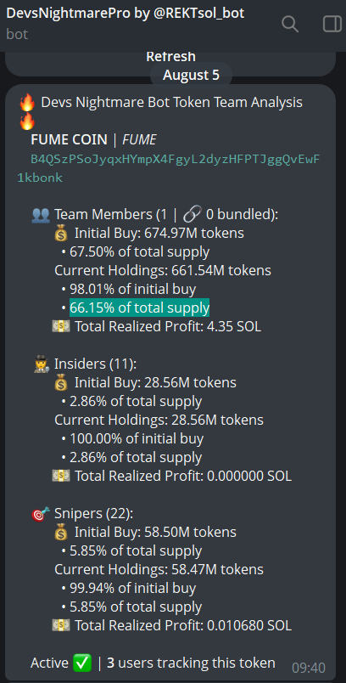Image resolution: width=346 pixels, height=683 pixels.
Task: Click the Team Members people emoji
Action: click(41, 215)
